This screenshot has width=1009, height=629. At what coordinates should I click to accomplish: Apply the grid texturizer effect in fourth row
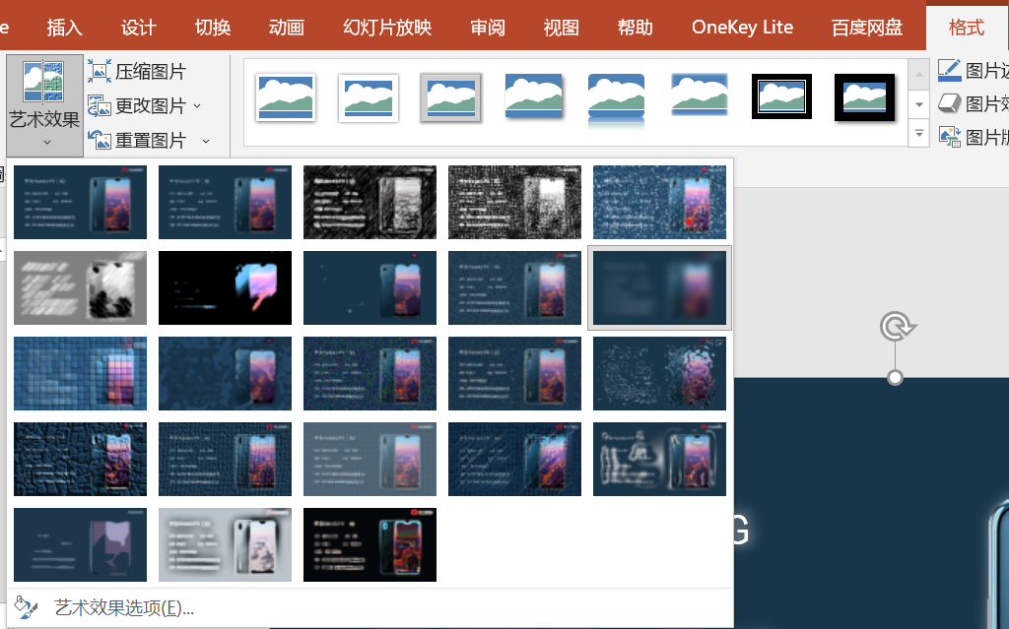pyautogui.click(x=226, y=459)
